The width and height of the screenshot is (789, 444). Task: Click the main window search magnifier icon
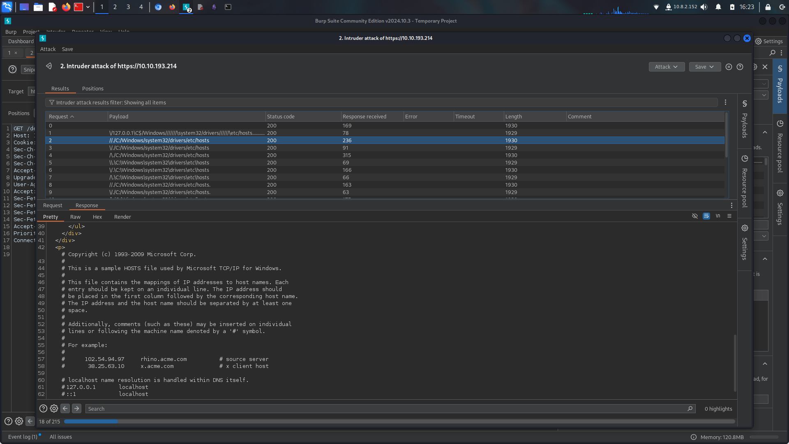click(772, 53)
